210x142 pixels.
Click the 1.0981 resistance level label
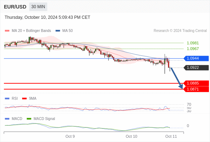tap(193, 43)
